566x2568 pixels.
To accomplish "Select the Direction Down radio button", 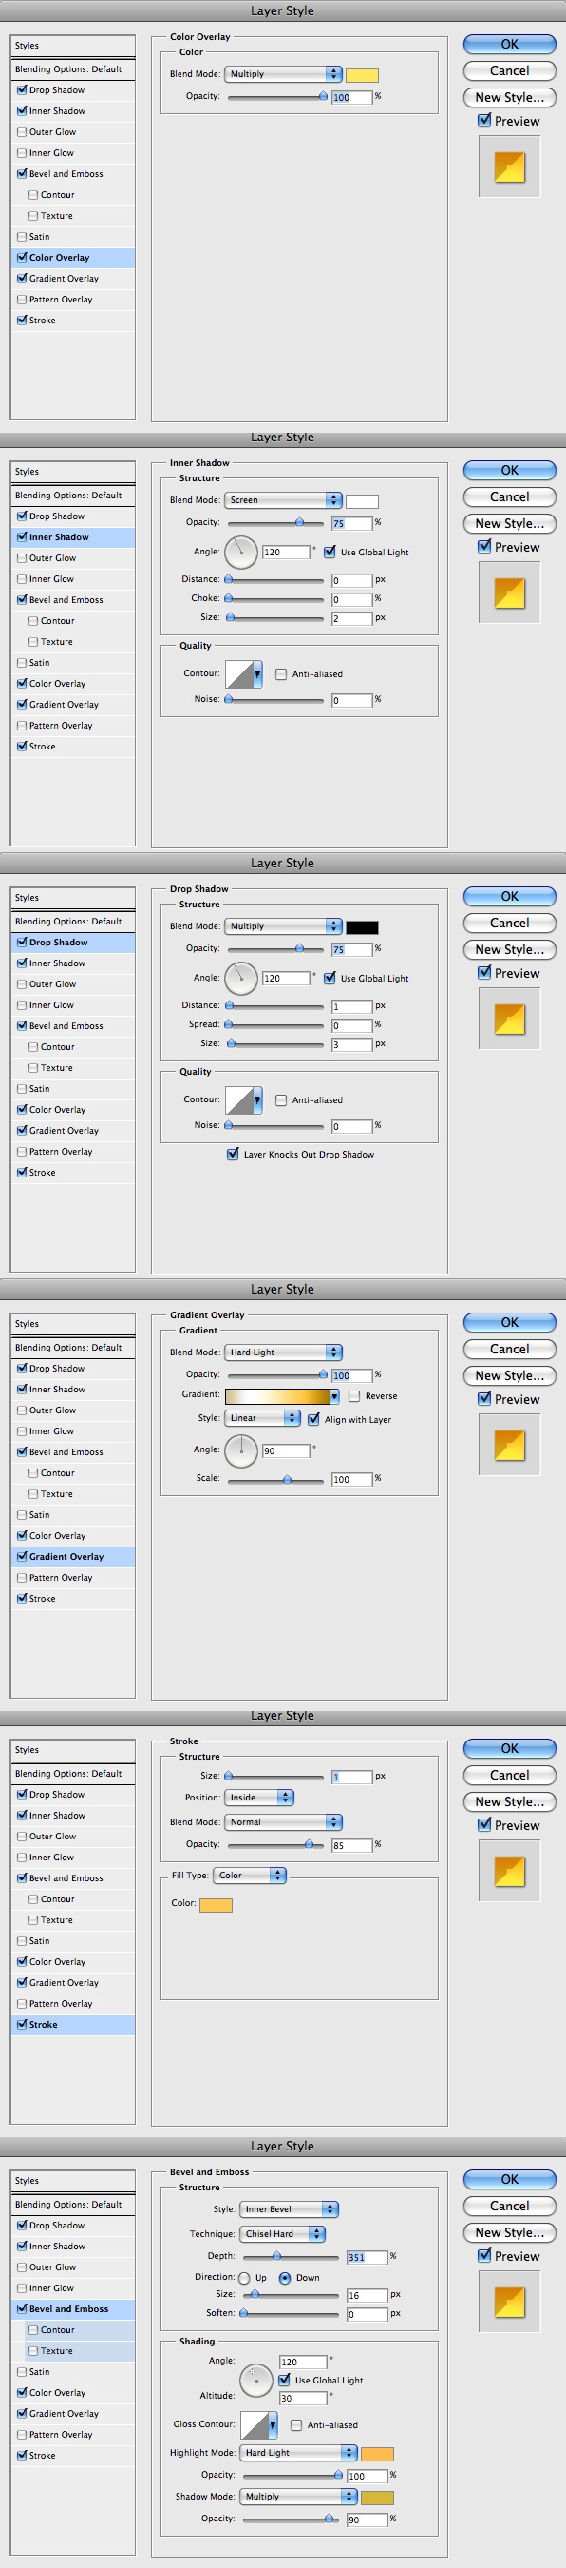I will point(285,2278).
